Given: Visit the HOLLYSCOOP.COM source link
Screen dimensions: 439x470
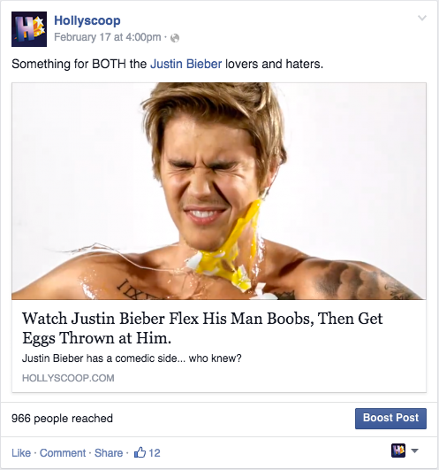Looking at the screenshot, I should [x=68, y=378].
